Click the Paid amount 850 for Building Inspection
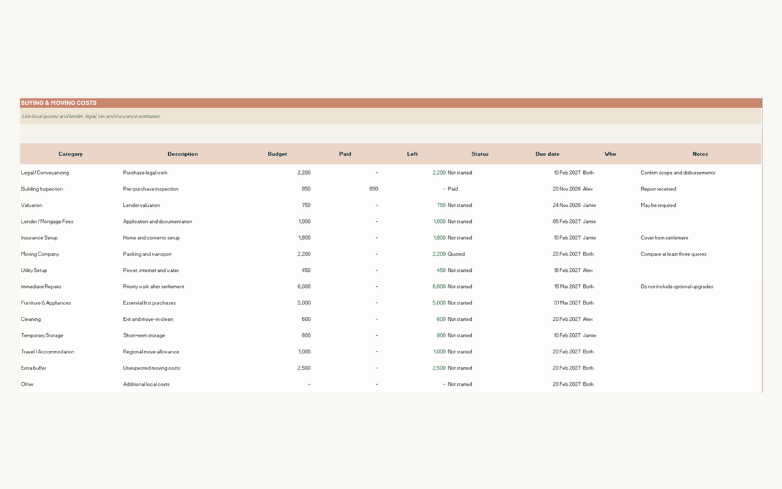782x489 pixels. pos(373,189)
